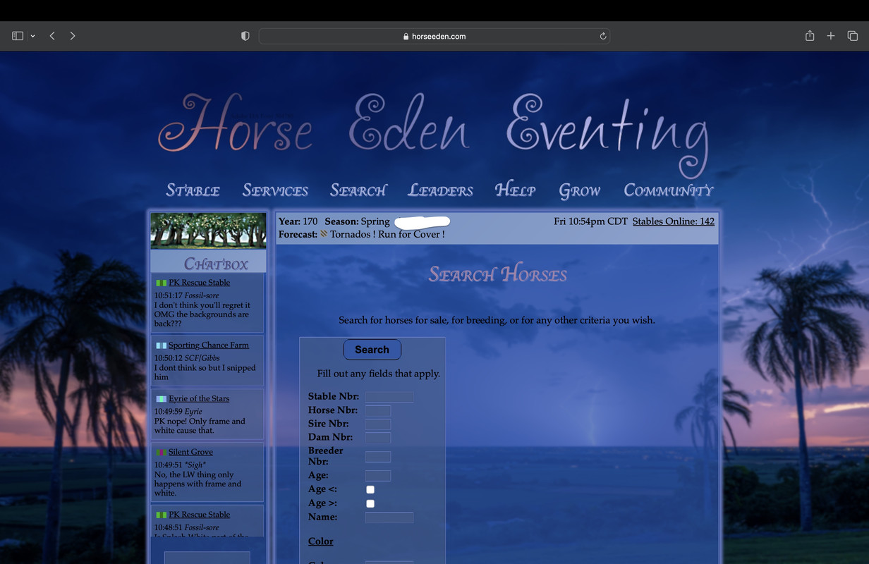The image size is (869, 564).
Task: Focus the Name input field
Action: pyautogui.click(x=389, y=517)
